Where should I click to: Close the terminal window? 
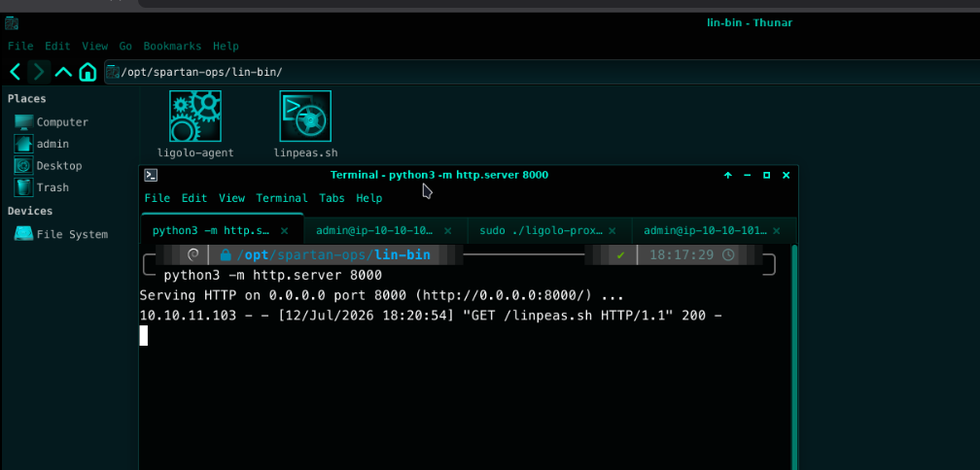point(787,176)
